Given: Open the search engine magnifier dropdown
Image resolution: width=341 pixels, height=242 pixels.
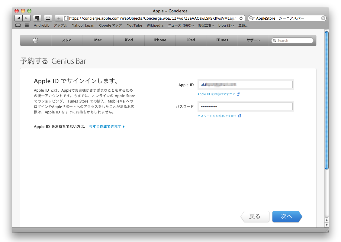Looking at the screenshot, I should 252,18.
